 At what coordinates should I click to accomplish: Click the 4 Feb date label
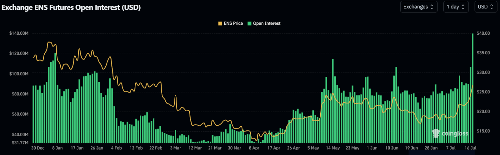click(x=117, y=148)
